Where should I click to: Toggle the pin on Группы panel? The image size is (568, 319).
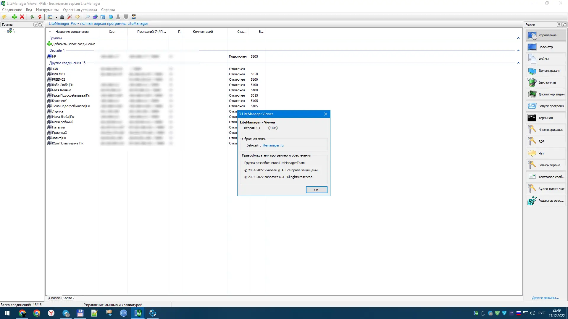pos(35,25)
